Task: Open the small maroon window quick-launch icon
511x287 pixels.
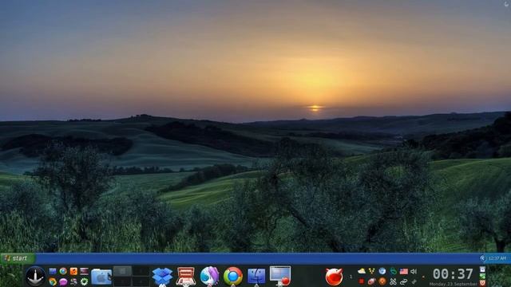Action: 84,271
